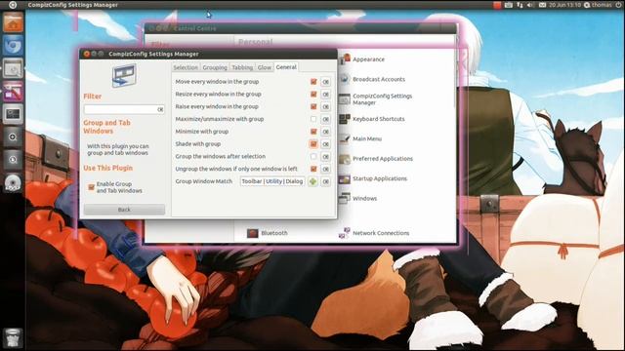Click the Back button
625x351 pixels.
point(124,210)
